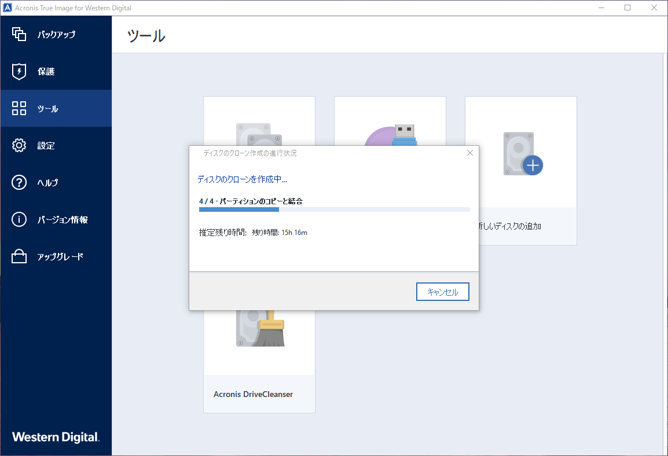
Task: Click the Western Digital logo
Action: (x=56, y=437)
